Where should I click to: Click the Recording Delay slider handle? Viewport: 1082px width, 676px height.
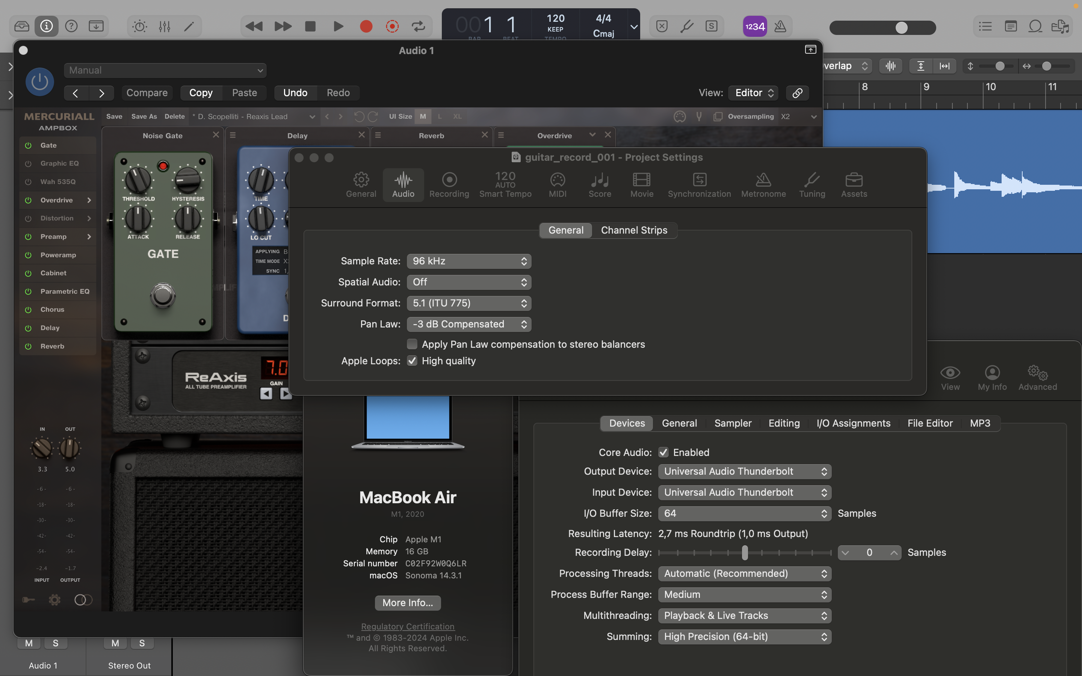click(744, 552)
